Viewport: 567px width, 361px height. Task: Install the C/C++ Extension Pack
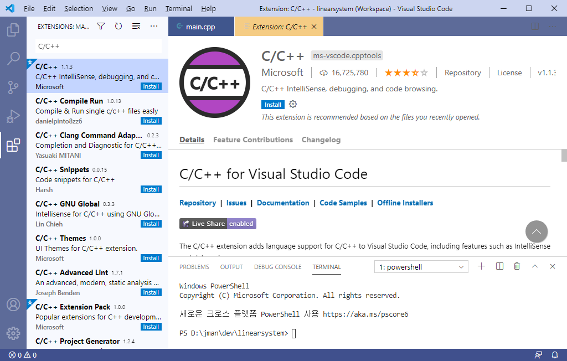coord(151,327)
